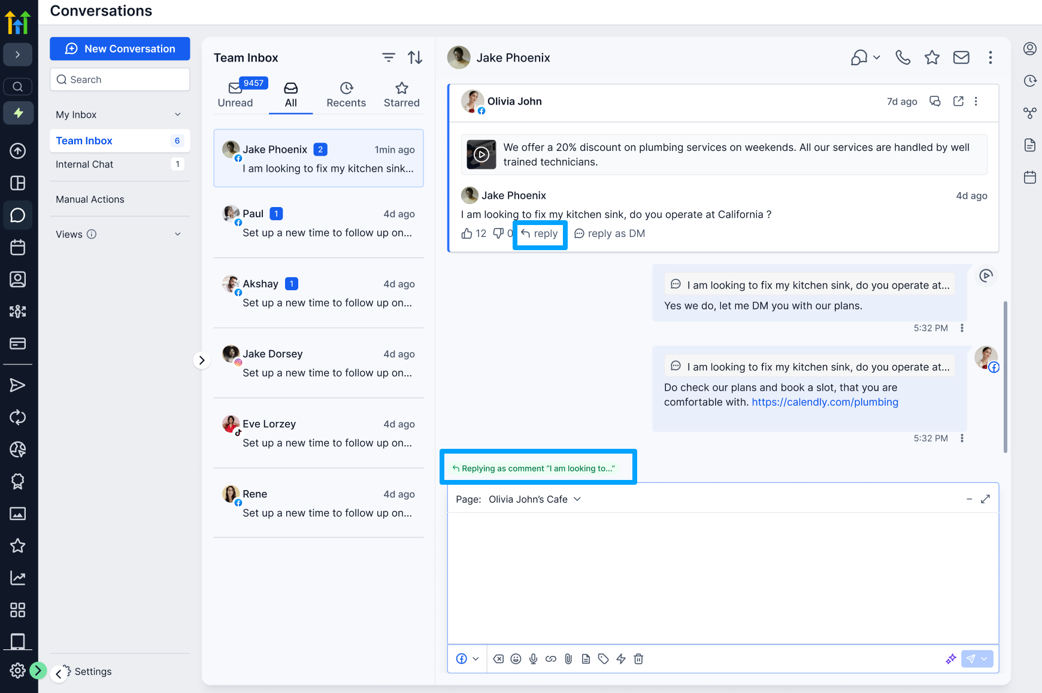
Task: Expand the Views section
Action: click(178, 235)
